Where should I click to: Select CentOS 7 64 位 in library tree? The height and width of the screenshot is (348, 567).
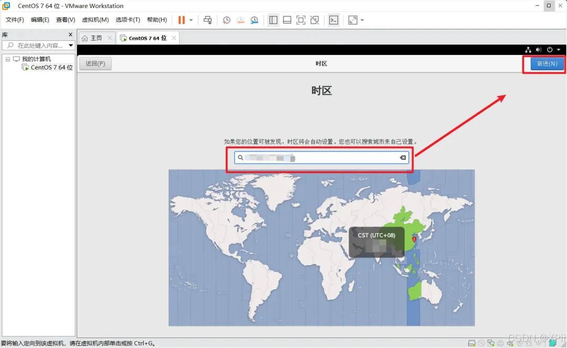[x=51, y=68]
